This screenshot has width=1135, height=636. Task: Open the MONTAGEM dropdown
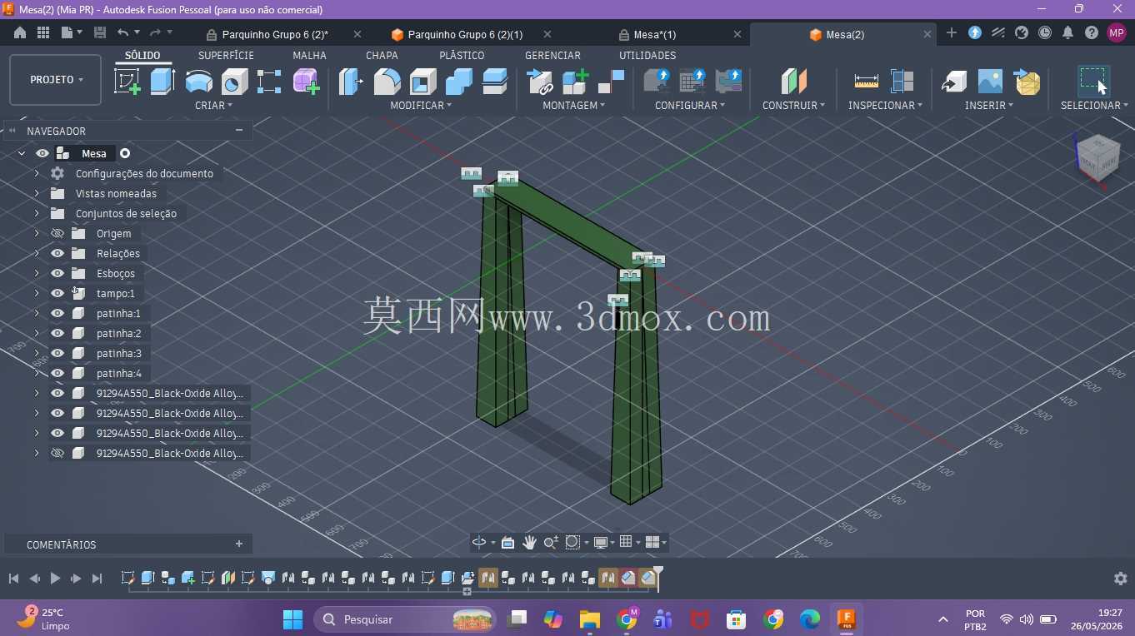point(574,106)
